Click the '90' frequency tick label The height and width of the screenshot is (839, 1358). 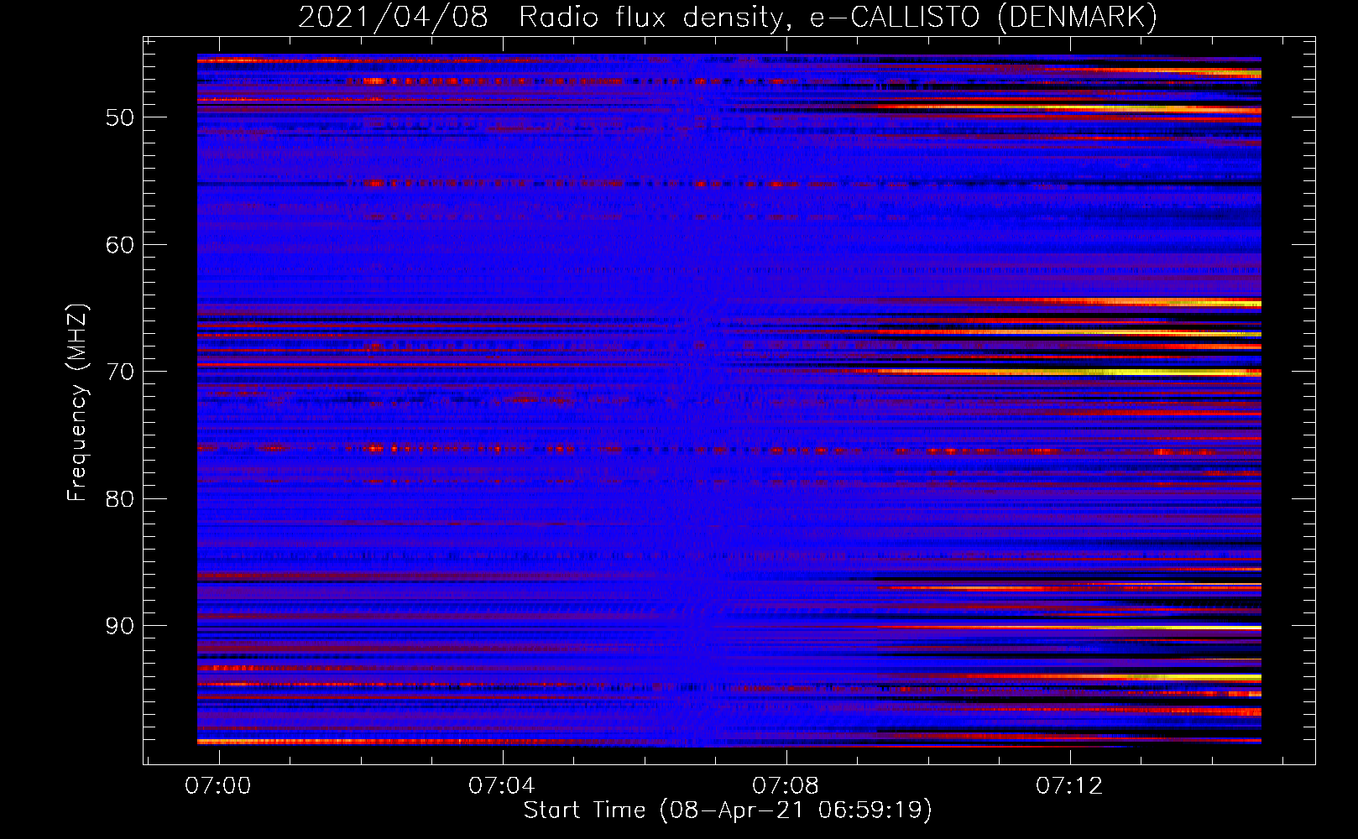pyautogui.click(x=120, y=626)
